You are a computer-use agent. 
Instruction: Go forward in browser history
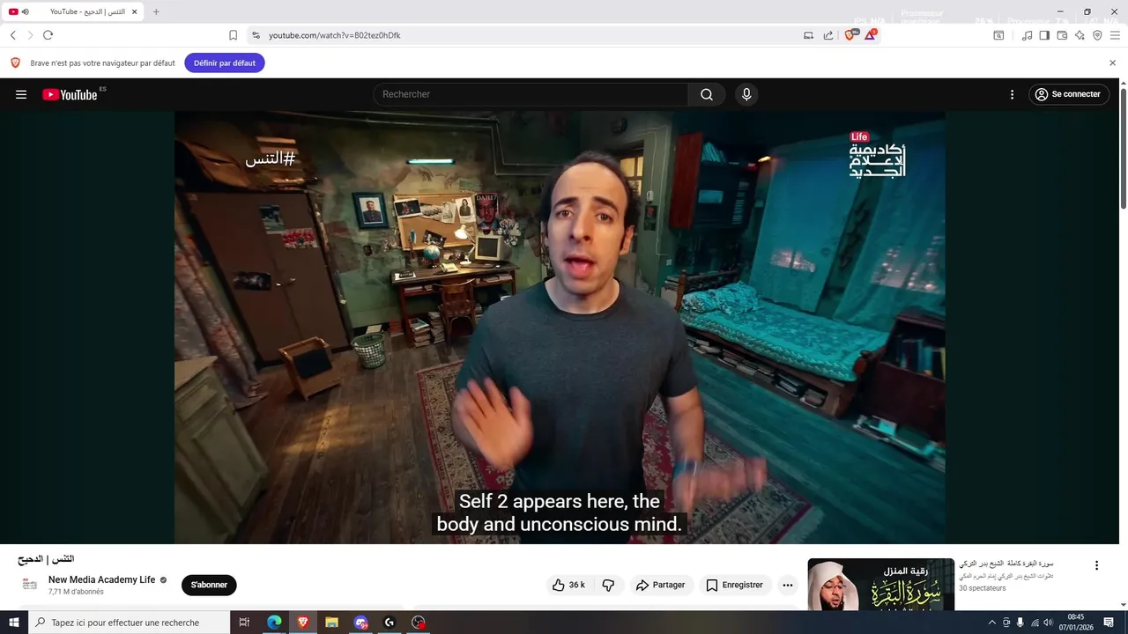click(x=30, y=35)
